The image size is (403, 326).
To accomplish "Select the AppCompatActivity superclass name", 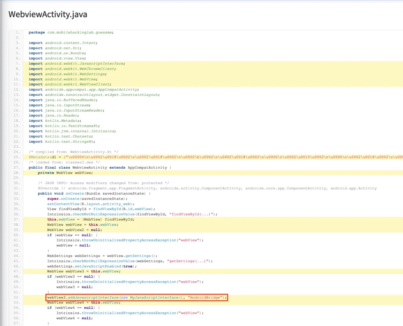I will (x=148, y=167).
